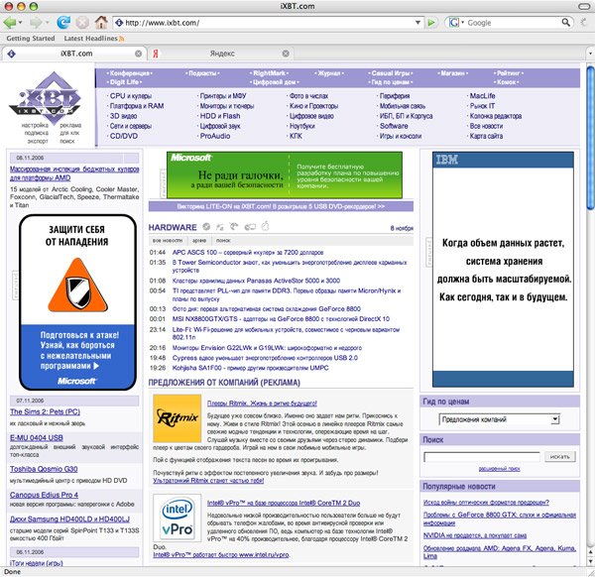The height and width of the screenshot is (577, 595).
Task: Reload the page with the blue refresh icon
Action: pyautogui.click(x=63, y=23)
